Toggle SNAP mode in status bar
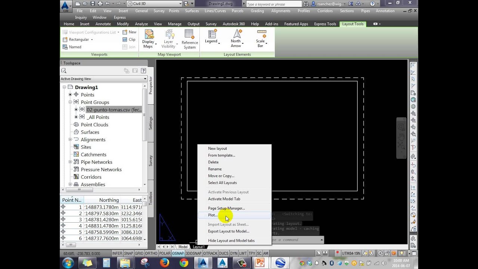This screenshot has width=478, height=269. click(x=128, y=253)
